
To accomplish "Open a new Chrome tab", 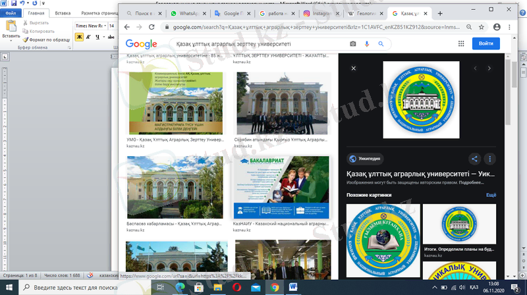I will point(440,13).
